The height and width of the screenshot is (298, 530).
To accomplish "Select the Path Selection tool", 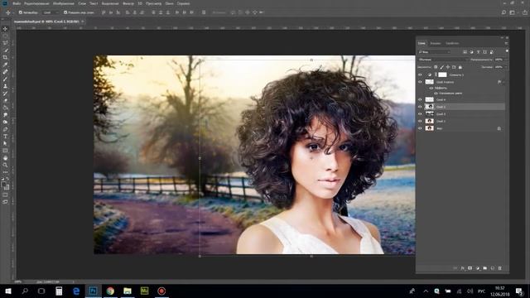I will (5, 143).
